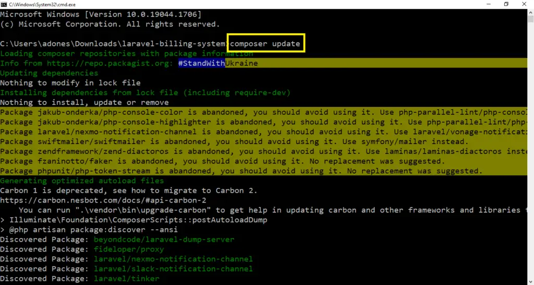The width and height of the screenshot is (534, 285).
Task: Click the 'Updating dependencies' line
Action: [49, 73]
